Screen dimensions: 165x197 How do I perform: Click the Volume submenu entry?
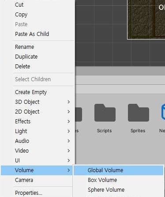[x=37, y=170]
